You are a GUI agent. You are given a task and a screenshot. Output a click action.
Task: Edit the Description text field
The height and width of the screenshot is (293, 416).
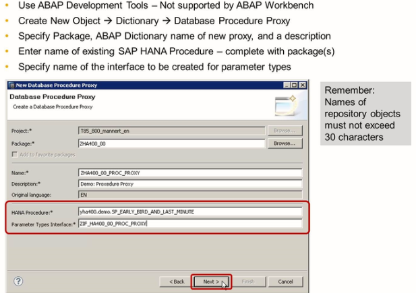189,183
